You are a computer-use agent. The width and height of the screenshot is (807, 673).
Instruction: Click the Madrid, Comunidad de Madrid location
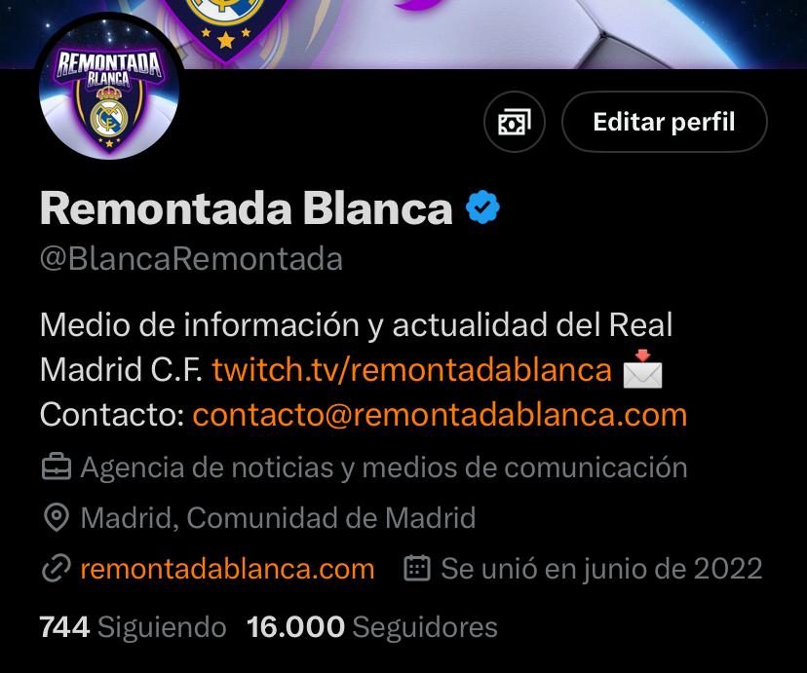(278, 518)
